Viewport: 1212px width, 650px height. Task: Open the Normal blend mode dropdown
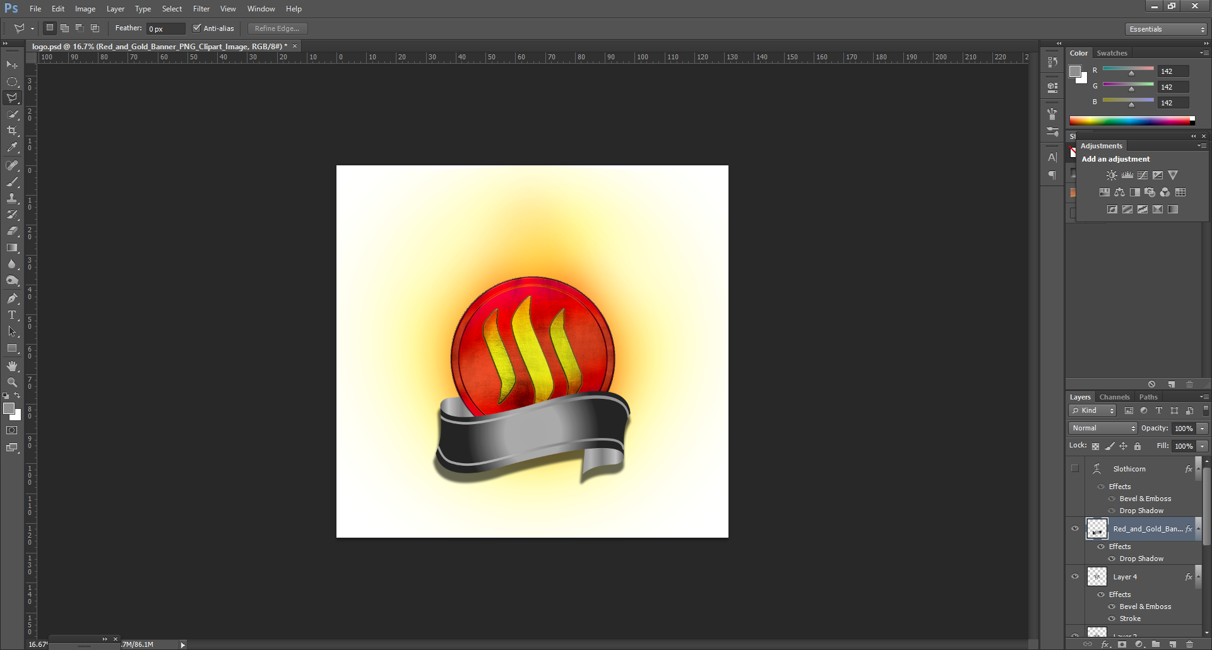(x=1103, y=428)
